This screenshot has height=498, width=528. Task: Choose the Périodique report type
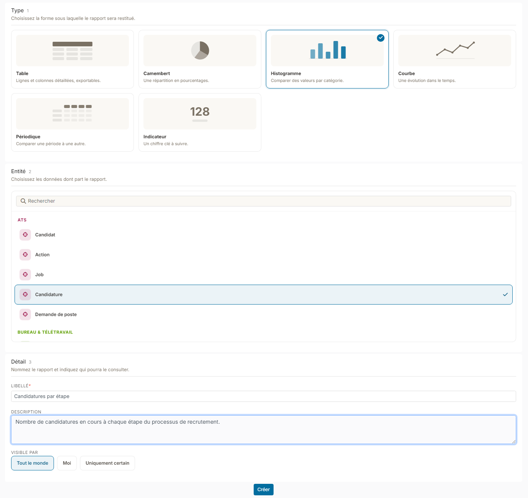pyautogui.click(x=72, y=122)
